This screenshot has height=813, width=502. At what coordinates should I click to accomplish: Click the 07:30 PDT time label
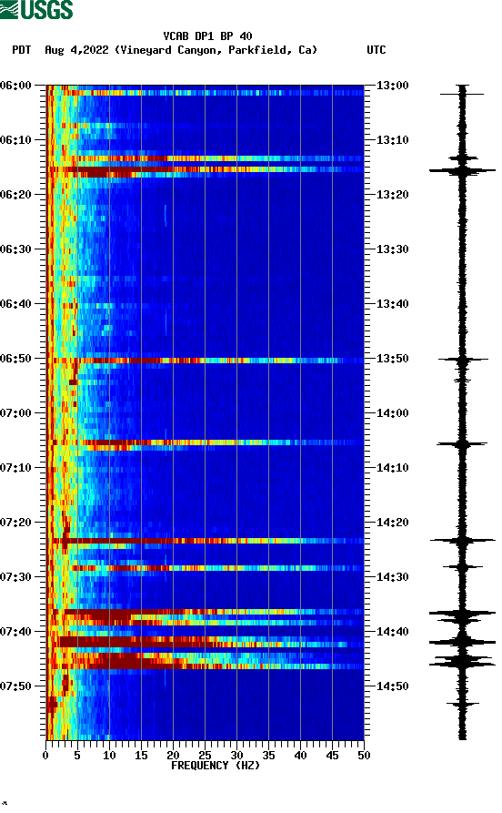[15, 577]
